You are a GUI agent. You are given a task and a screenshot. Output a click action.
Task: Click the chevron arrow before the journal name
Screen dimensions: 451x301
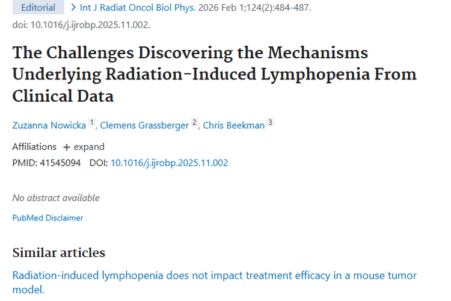(73, 8)
